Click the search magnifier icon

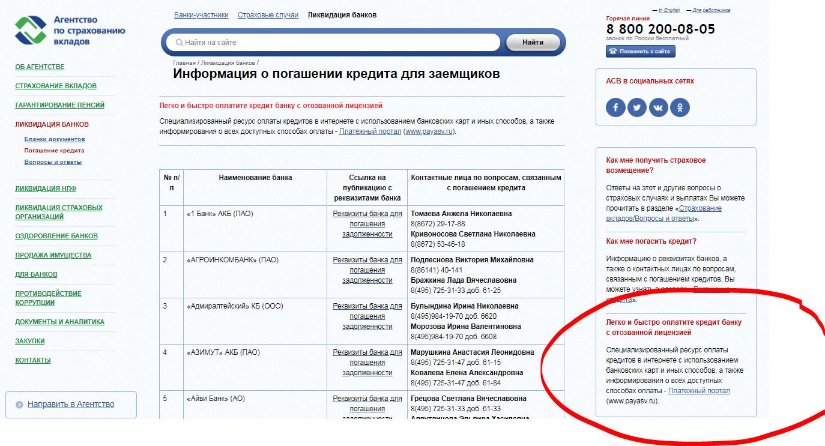point(179,43)
